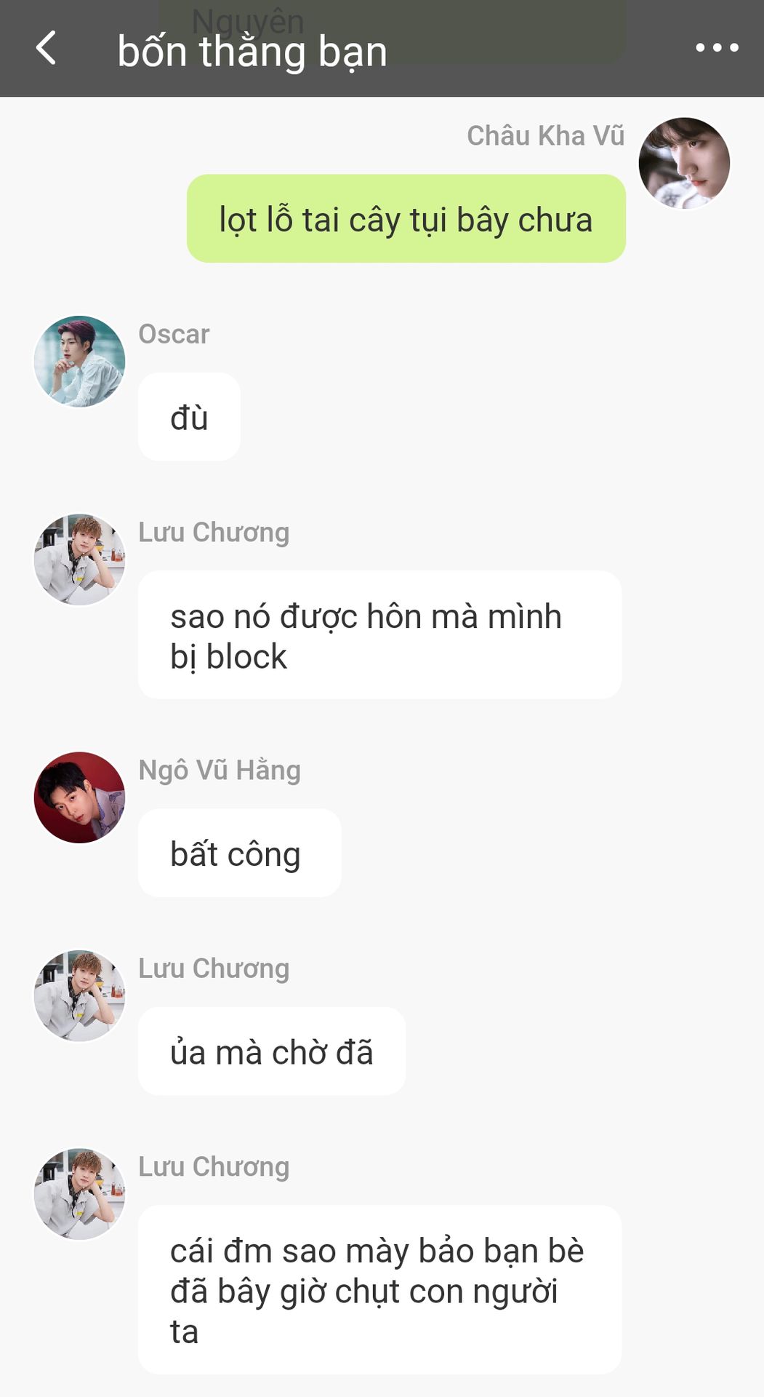Tap the back arrow in header

(46, 48)
